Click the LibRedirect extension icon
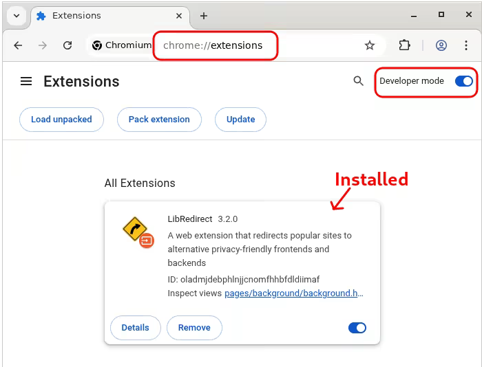The width and height of the screenshot is (482, 367). coord(137,231)
